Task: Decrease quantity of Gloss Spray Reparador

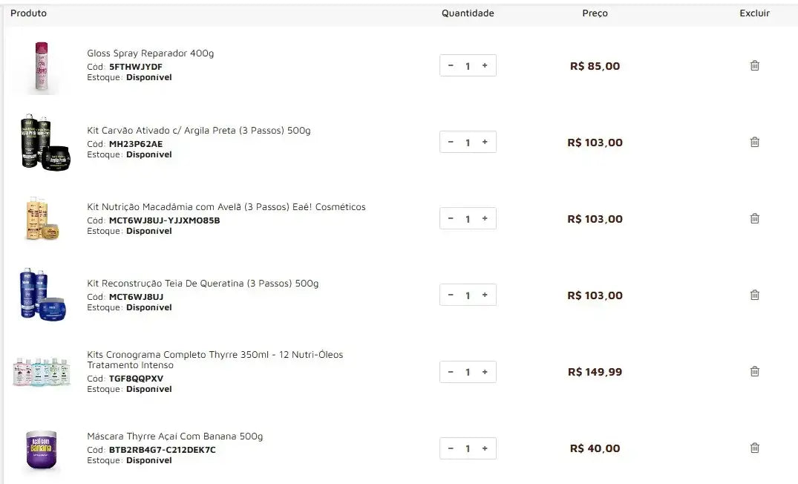Action: point(451,65)
